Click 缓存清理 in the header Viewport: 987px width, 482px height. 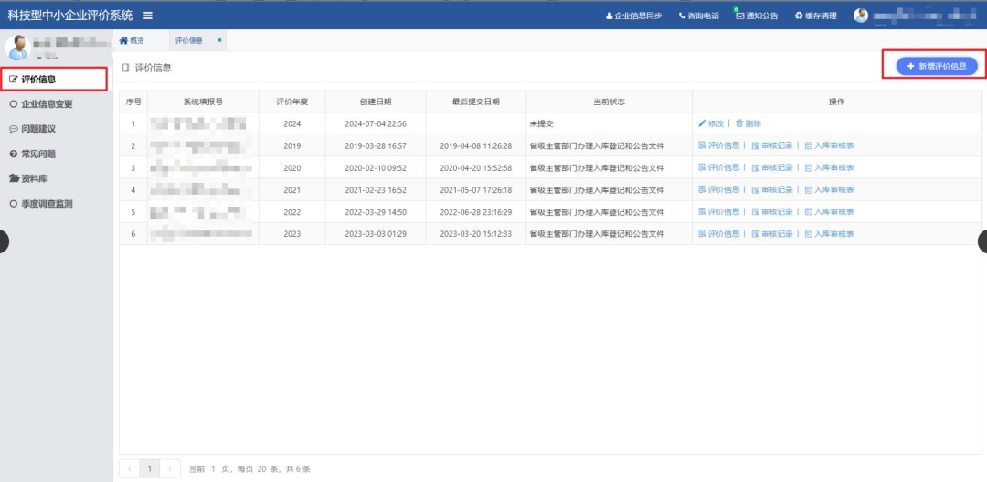816,16
